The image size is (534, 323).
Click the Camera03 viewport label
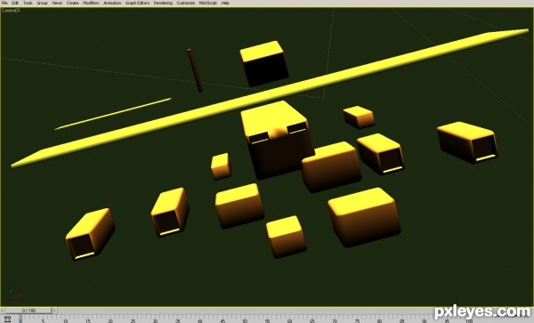[11, 11]
